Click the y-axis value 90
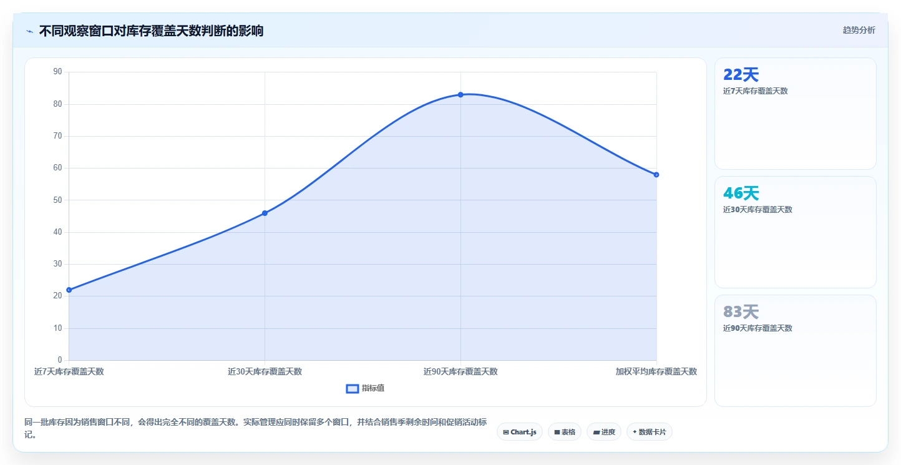This screenshot has height=465, width=901. (x=57, y=72)
